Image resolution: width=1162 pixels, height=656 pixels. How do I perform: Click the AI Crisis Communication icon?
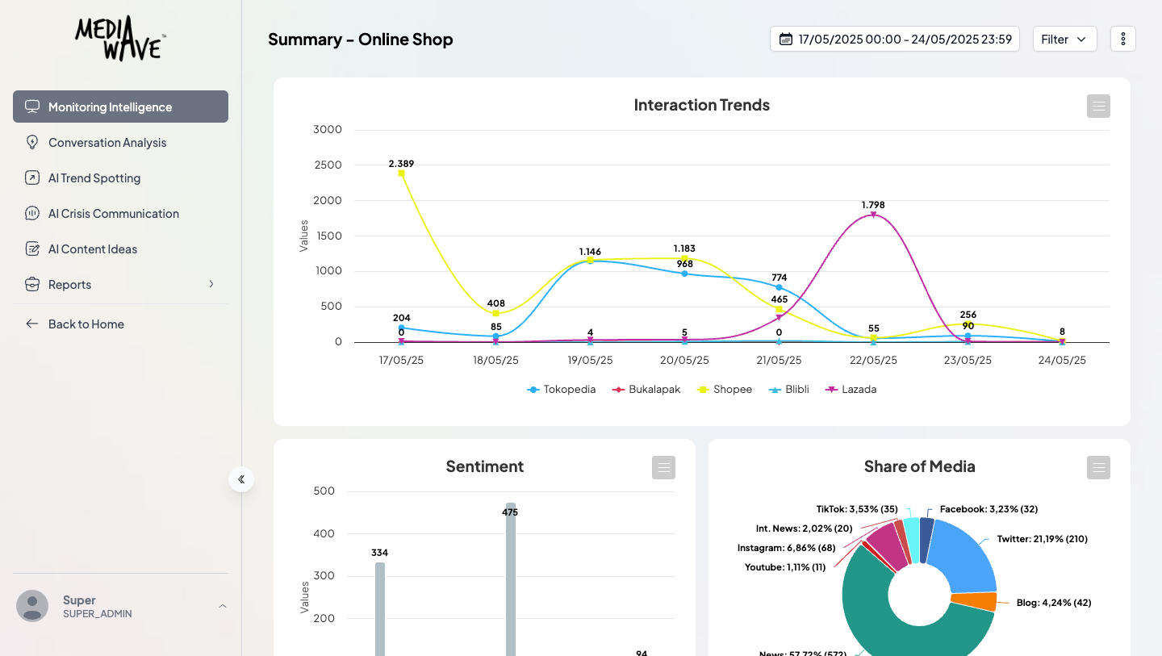(32, 214)
